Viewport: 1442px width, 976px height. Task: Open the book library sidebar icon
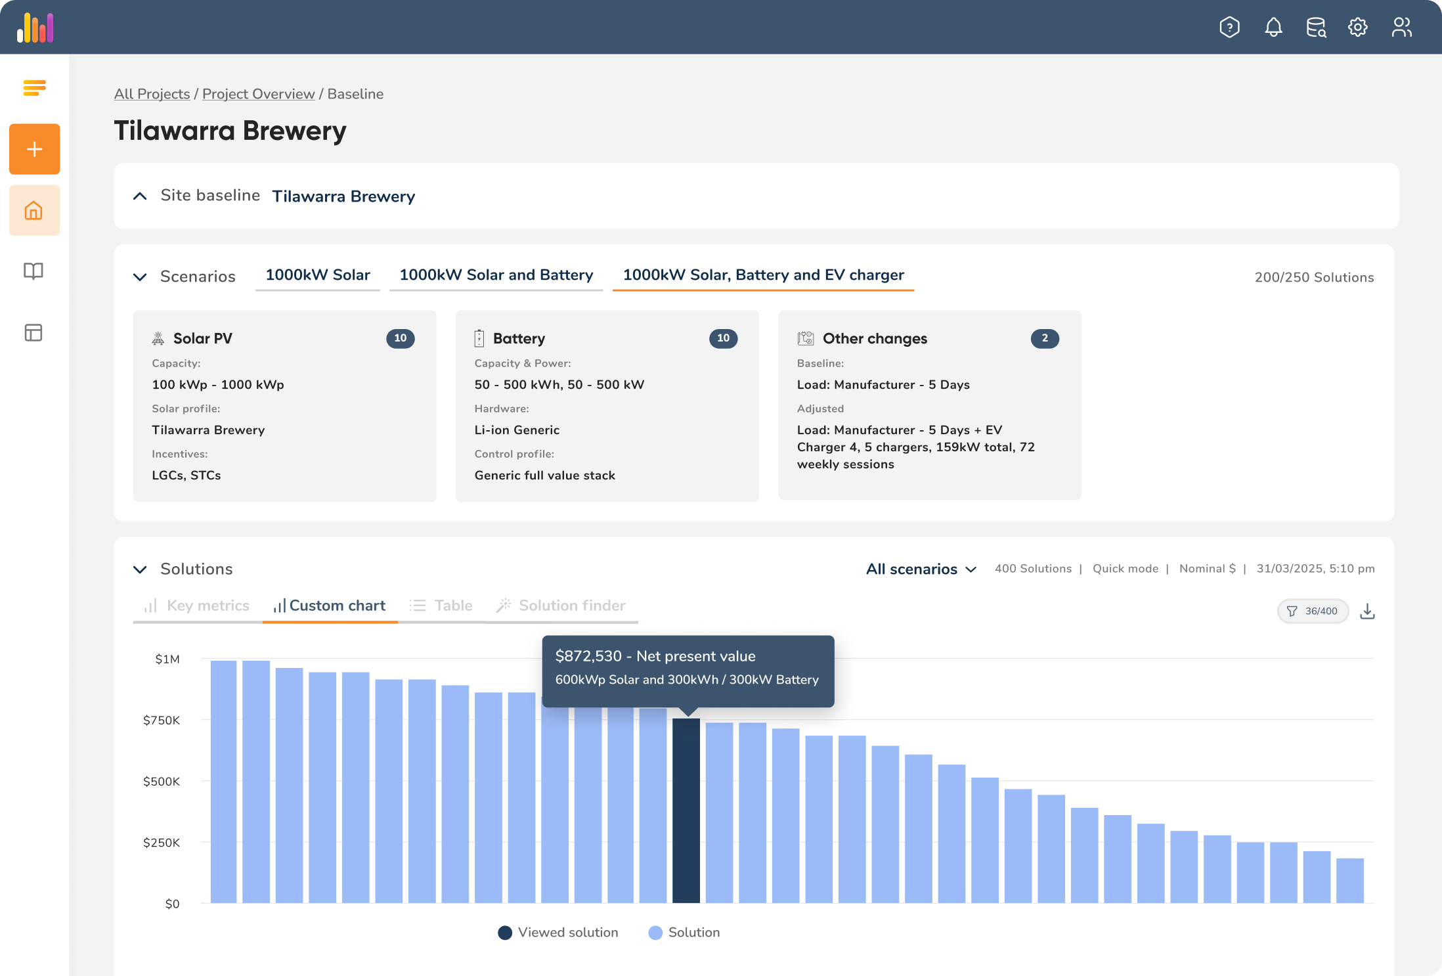point(33,271)
